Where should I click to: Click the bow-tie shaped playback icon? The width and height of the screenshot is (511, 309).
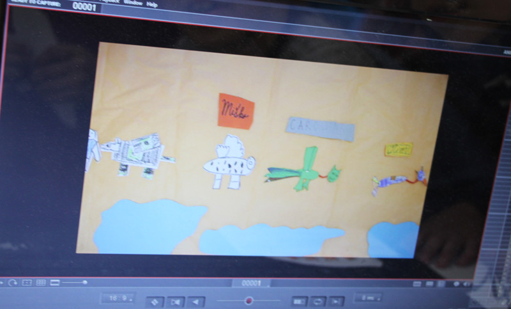tap(176, 301)
